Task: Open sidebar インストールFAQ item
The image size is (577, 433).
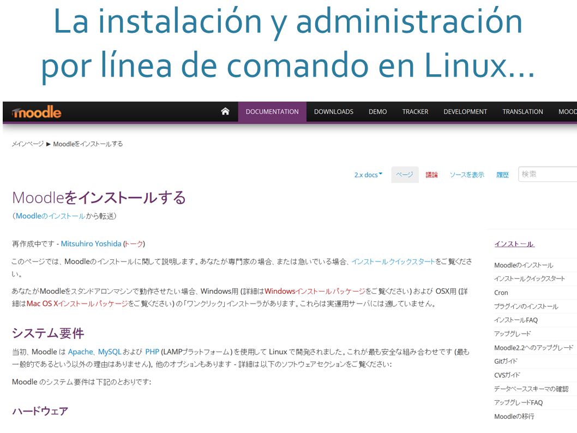Action: click(x=515, y=320)
